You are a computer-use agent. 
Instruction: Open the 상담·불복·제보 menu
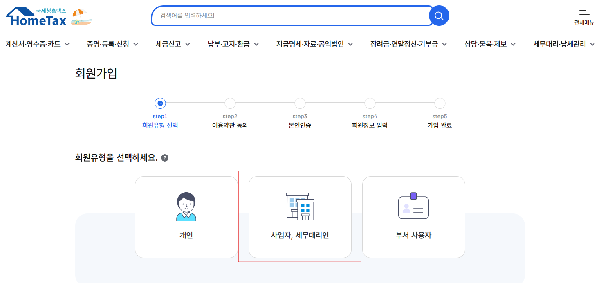(x=490, y=44)
